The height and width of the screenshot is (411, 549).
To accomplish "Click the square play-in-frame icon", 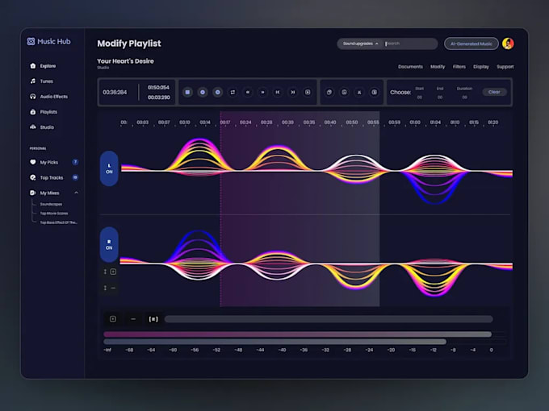I will coord(308,92).
